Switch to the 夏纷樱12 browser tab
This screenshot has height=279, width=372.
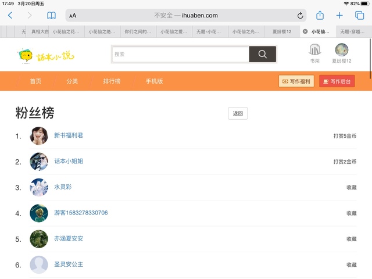coord(282,31)
